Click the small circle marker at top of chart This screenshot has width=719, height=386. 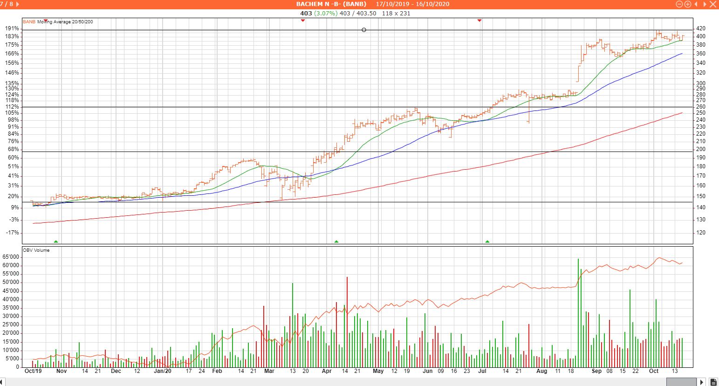[x=364, y=30]
